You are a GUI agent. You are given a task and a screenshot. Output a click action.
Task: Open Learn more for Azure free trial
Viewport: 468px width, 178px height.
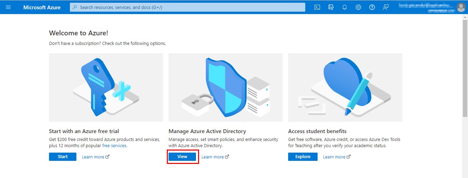(x=96, y=157)
